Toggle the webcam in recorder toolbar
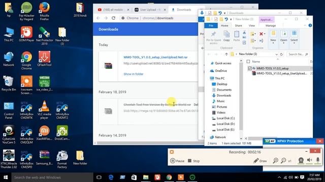The image size is (325, 182). click(x=301, y=160)
